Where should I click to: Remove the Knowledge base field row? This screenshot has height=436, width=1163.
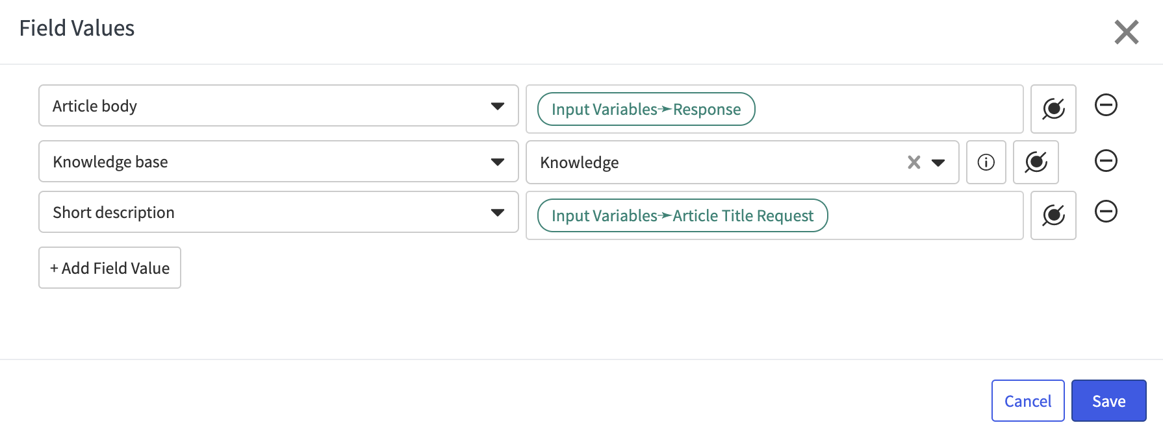(x=1106, y=161)
